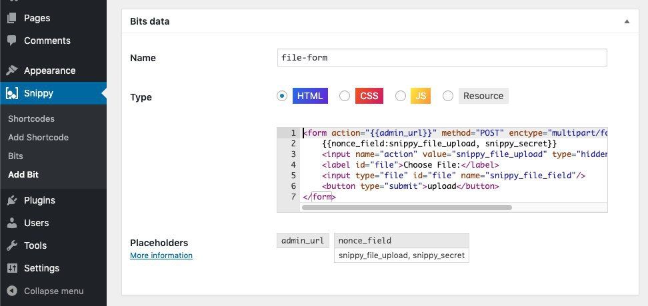Go to Shortcodes submenu
Viewport: 648px width, 306px height.
pyautogui.click(x=31, y=119)
